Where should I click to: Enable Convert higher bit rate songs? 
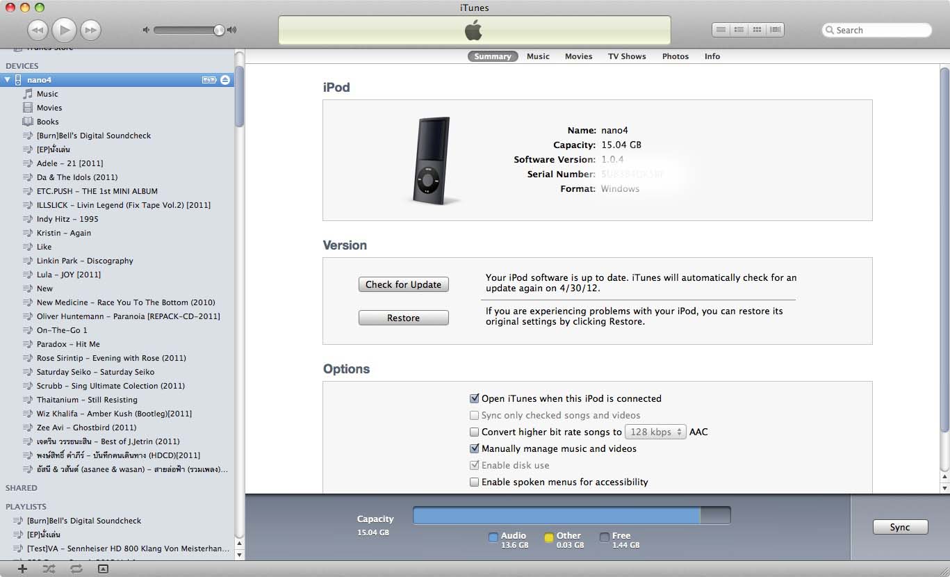click(475, 432)
